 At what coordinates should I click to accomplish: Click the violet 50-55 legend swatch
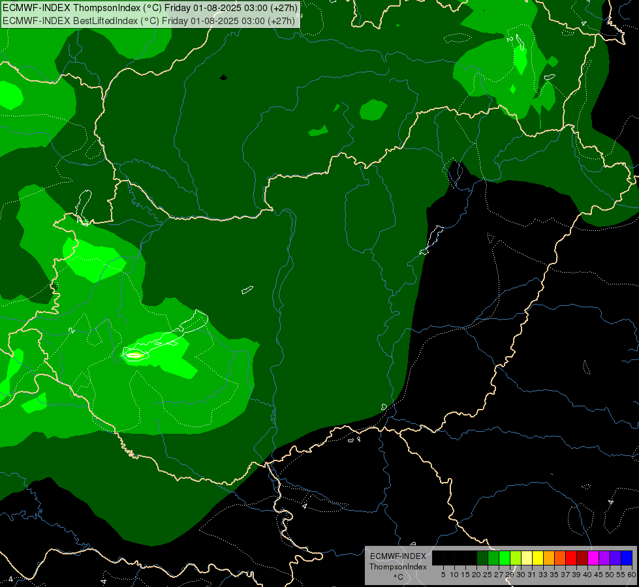pyautogui.click(x=616, y=558)
